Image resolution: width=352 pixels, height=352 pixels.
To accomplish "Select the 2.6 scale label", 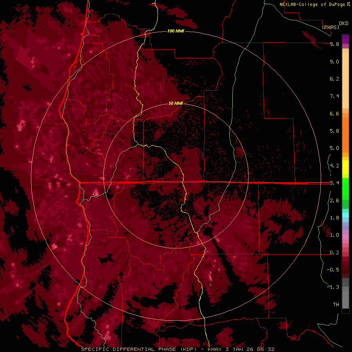I will 334,201.
